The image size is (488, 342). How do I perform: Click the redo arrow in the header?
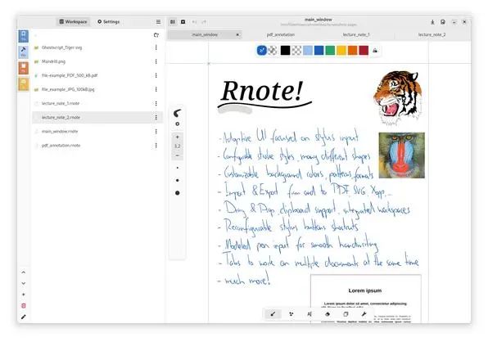coord(204,22)
